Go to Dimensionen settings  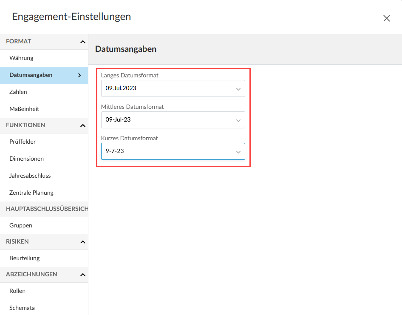pyautogui.click(x=44, y=159)
